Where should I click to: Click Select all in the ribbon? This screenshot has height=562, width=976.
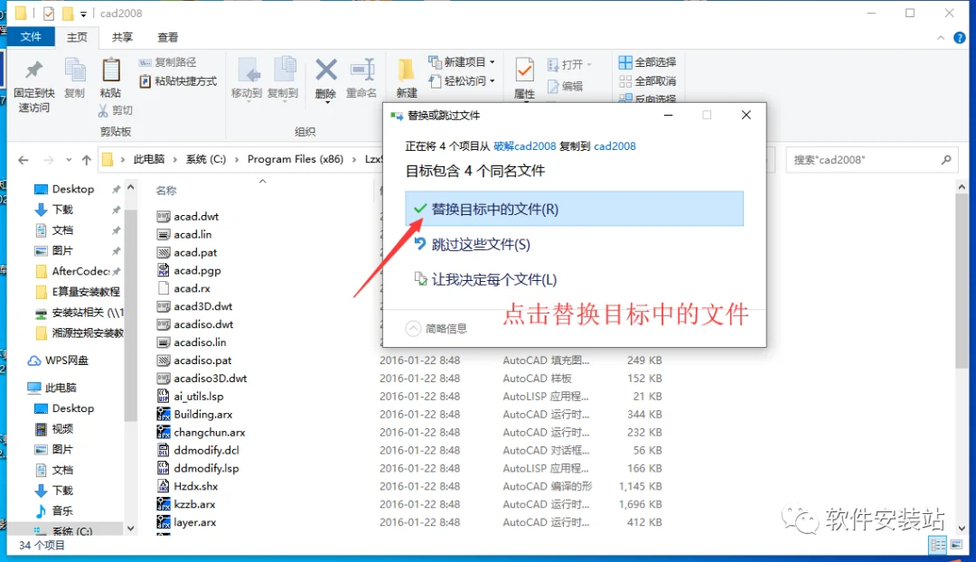click(x=647, y=62)
